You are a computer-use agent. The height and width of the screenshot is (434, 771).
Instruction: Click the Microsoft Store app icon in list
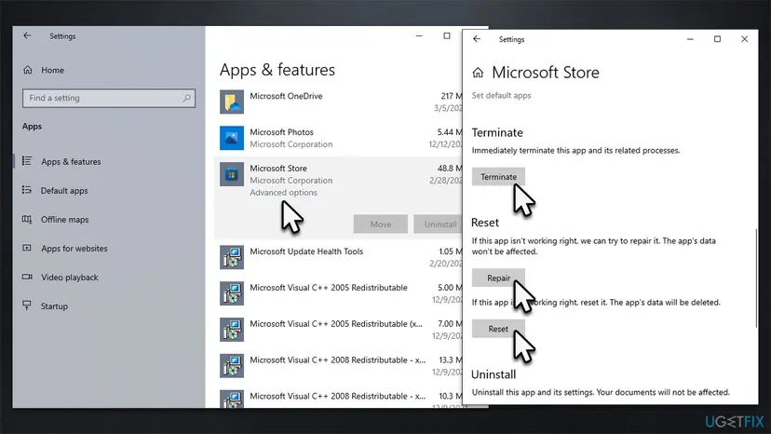[232, 174]
